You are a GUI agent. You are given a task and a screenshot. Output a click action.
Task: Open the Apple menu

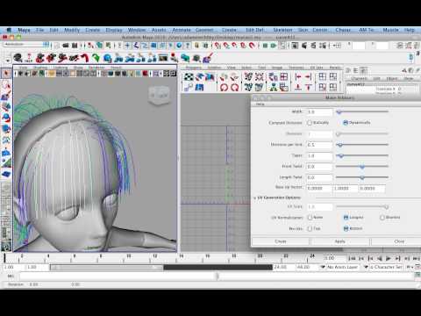9,30
